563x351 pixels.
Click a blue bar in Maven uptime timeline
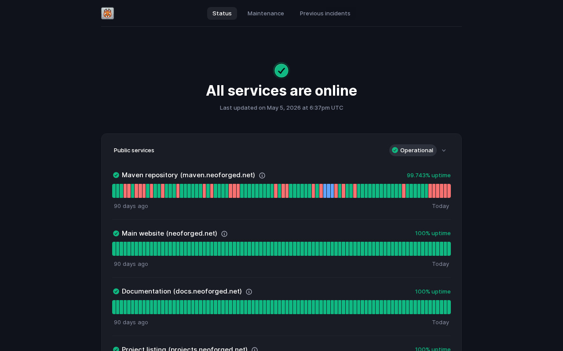[329, 191]
